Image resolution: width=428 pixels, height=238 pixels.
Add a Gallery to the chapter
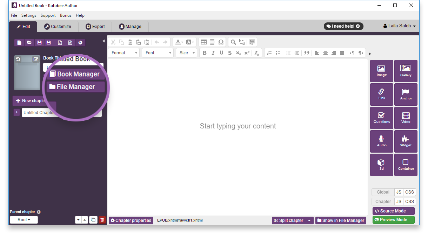tap(406, 71)
